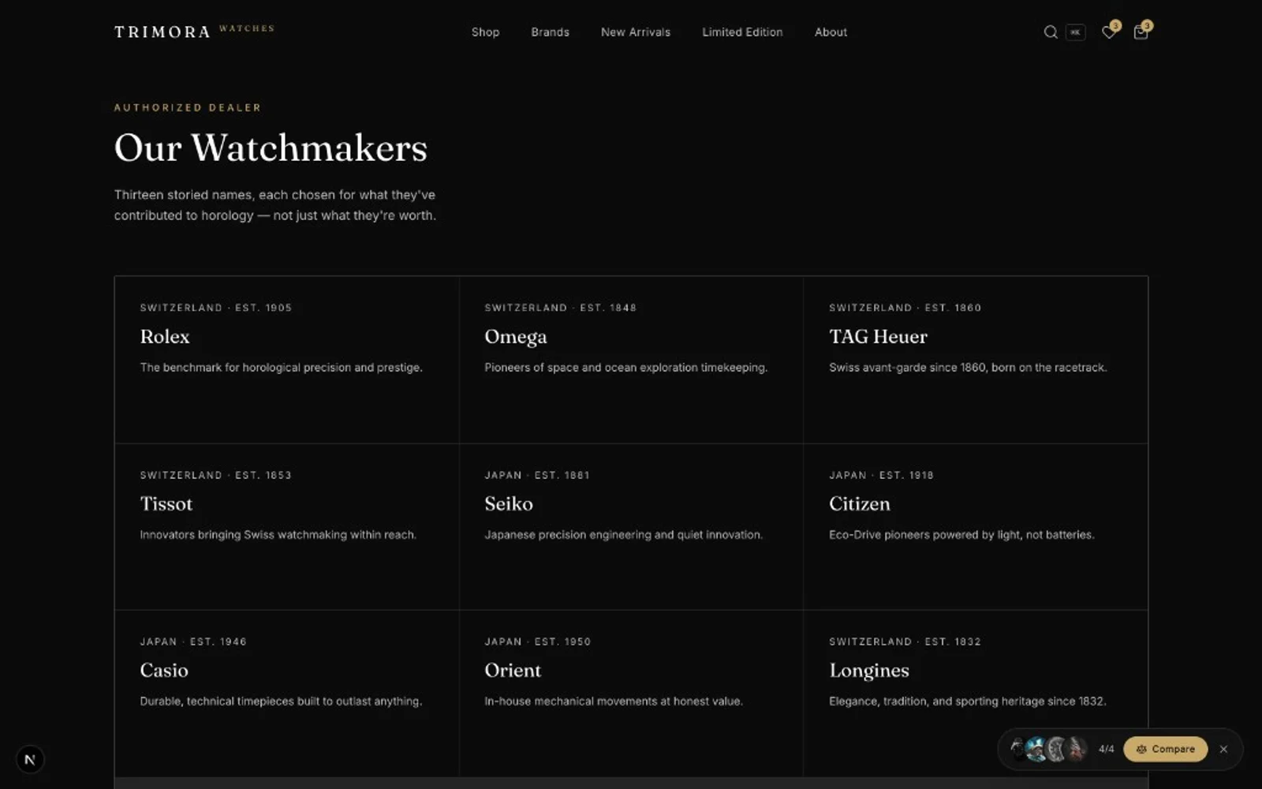Image resolution: width=1262 pixels, height=789 pixels.
Task: Click 'JAPAN · EST. 1950' label
Action: coord(537,641)
